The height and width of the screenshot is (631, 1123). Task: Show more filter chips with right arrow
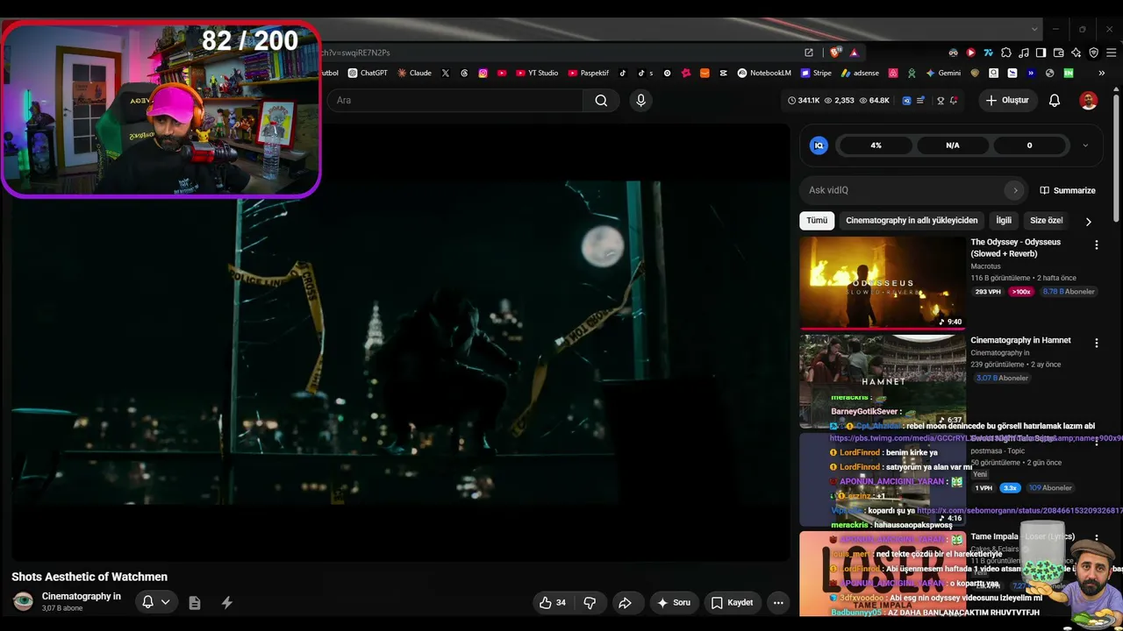click(1088, 222)
